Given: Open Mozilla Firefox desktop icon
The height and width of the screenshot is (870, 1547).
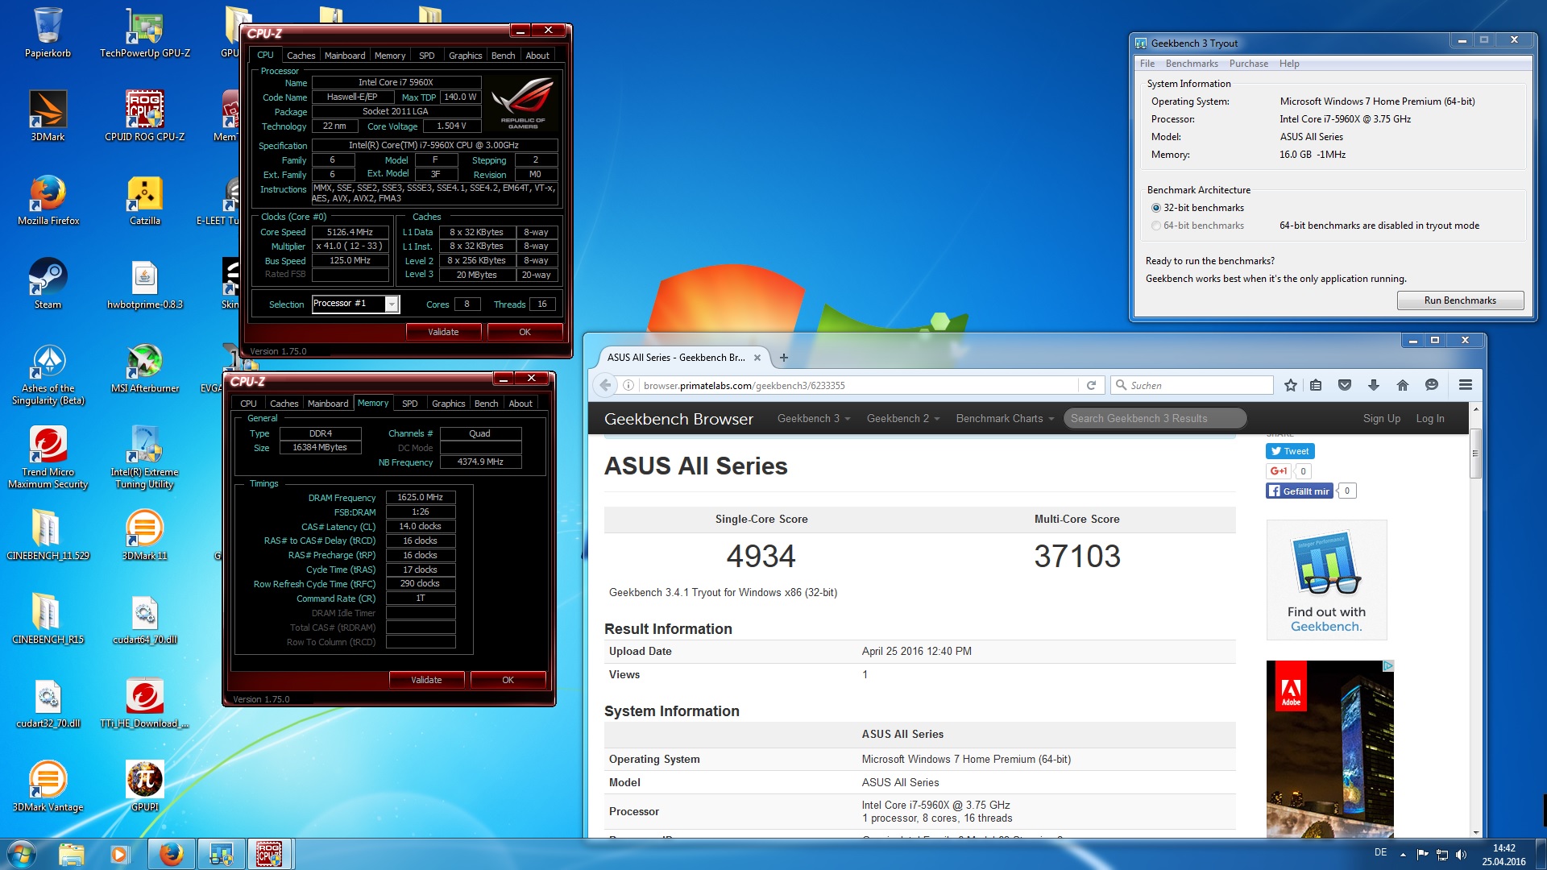Looking at the screenshot, I should pyautogui.click(x=48, y=200).
